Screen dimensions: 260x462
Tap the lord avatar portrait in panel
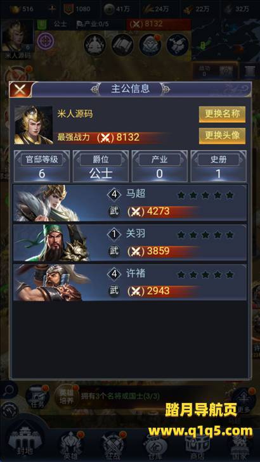(34, 125)
